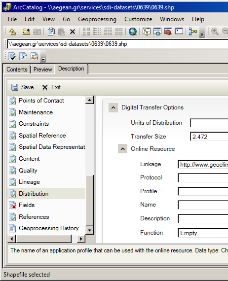Click the Linkage URL field

tap(203, 165)
